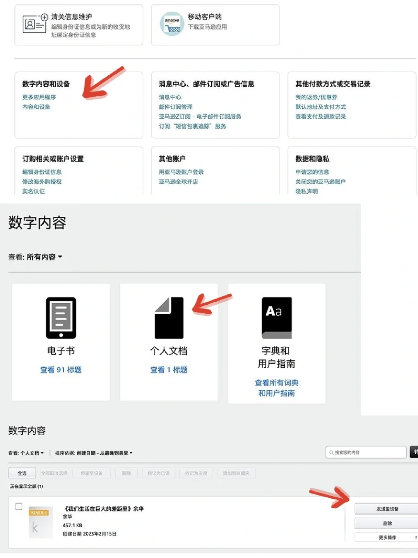The height and width of the screenshot is (558, 418).
Task: Click the search magnifier icon in content search
Action: pos(331,453)
